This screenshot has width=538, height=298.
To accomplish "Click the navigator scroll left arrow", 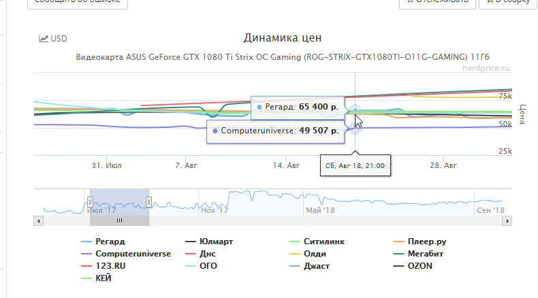I will click(38, 221).
